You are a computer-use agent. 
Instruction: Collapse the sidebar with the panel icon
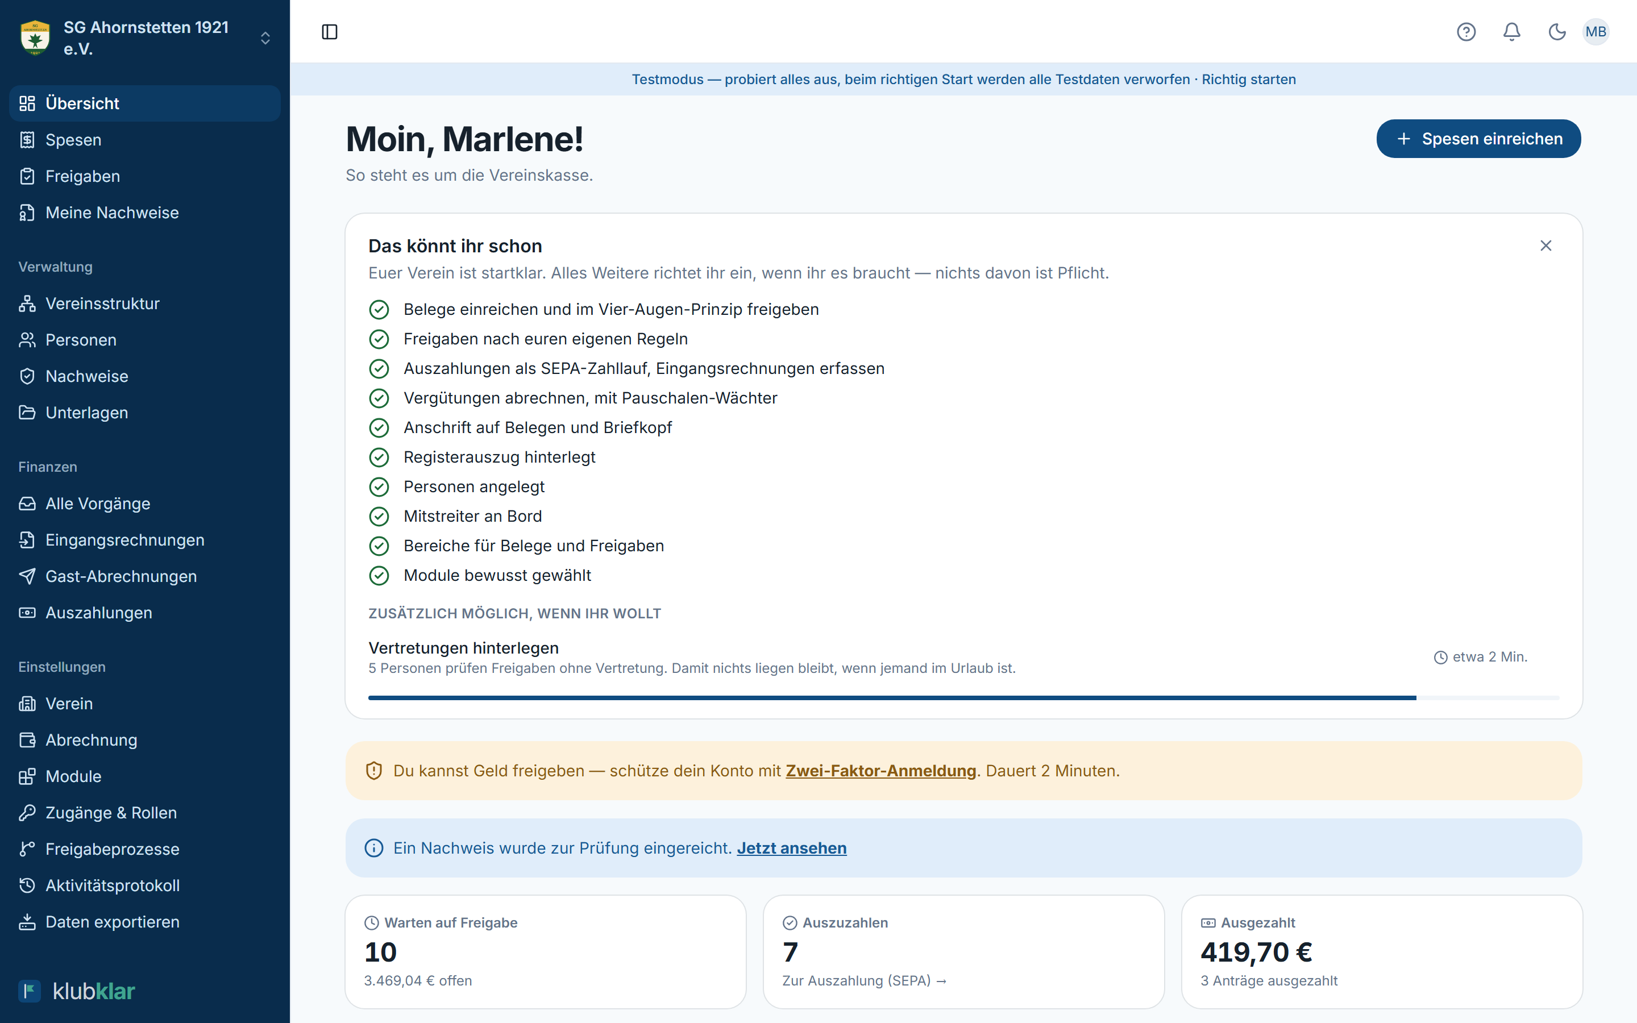coord(330,32)
